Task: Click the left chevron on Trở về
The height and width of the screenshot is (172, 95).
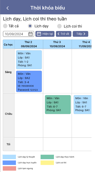Action: coord(58,34)
